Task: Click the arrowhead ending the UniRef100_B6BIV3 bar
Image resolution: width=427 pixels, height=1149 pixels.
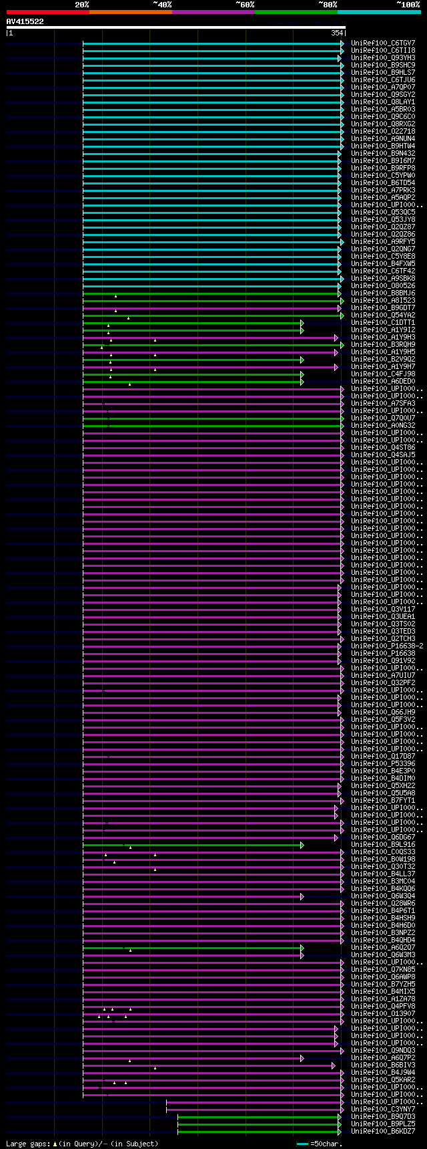Action: click(x=334, y=1065)
